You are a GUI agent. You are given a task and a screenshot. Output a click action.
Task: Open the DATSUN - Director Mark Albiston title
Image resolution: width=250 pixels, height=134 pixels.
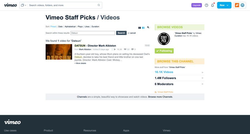click(x=95, y=46)
